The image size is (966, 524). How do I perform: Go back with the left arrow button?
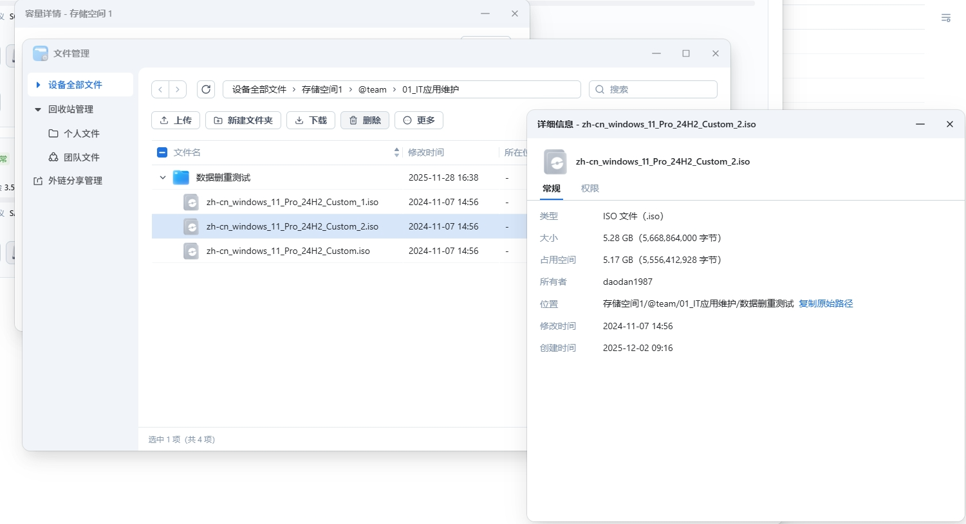click(x=160, y=89)
